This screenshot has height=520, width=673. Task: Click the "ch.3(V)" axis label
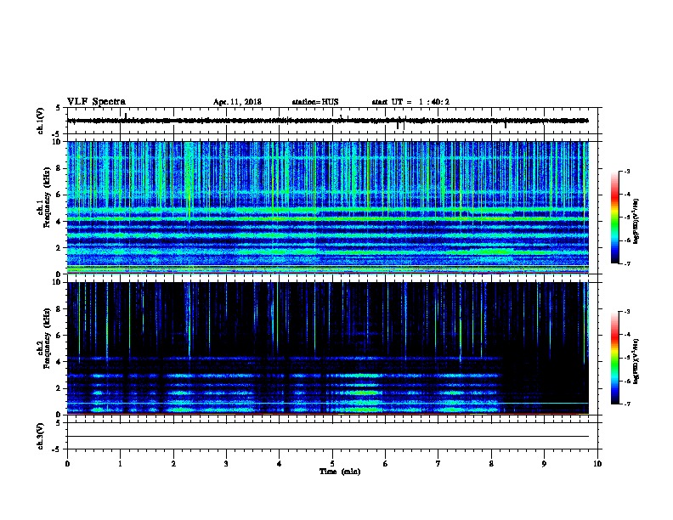pyautogui.click(x=40, y=436)
